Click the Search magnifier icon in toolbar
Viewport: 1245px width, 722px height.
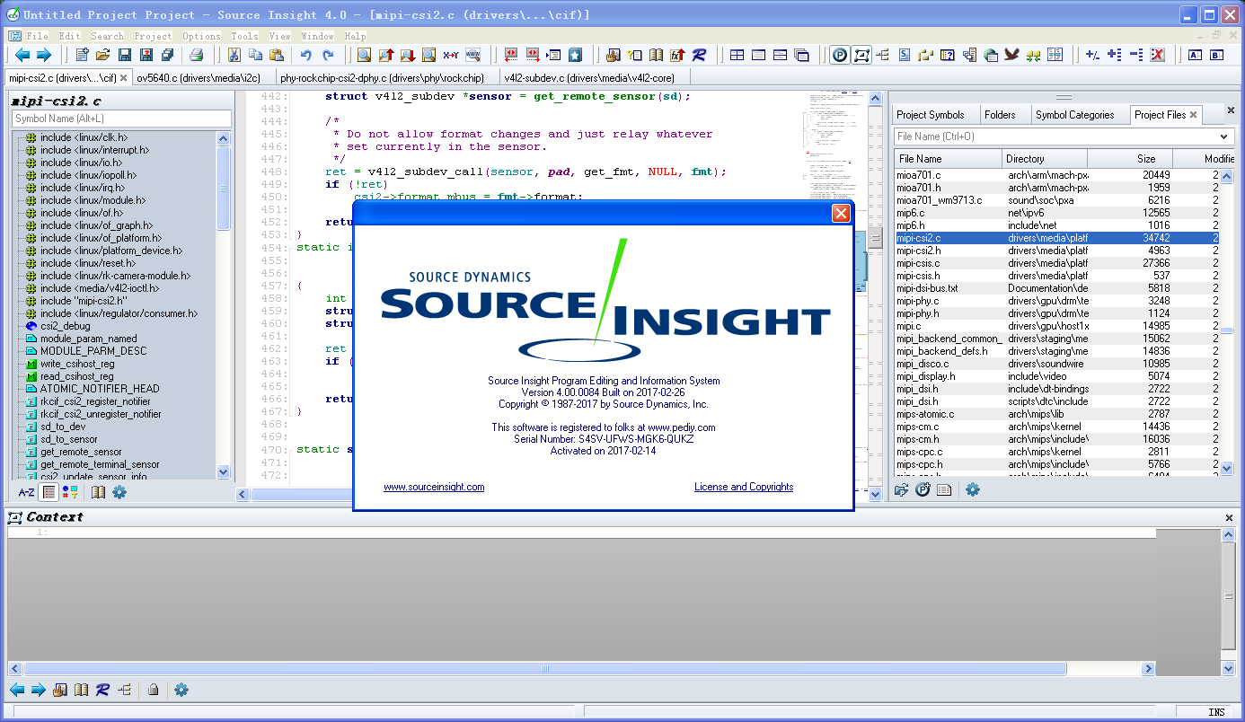tap(364, 55)
